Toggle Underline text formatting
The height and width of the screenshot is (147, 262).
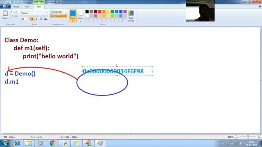[x=41, y=19]
